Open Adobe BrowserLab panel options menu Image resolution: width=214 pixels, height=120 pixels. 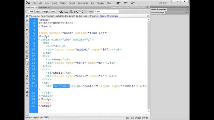pyautogui.click(x=187, y=9)
